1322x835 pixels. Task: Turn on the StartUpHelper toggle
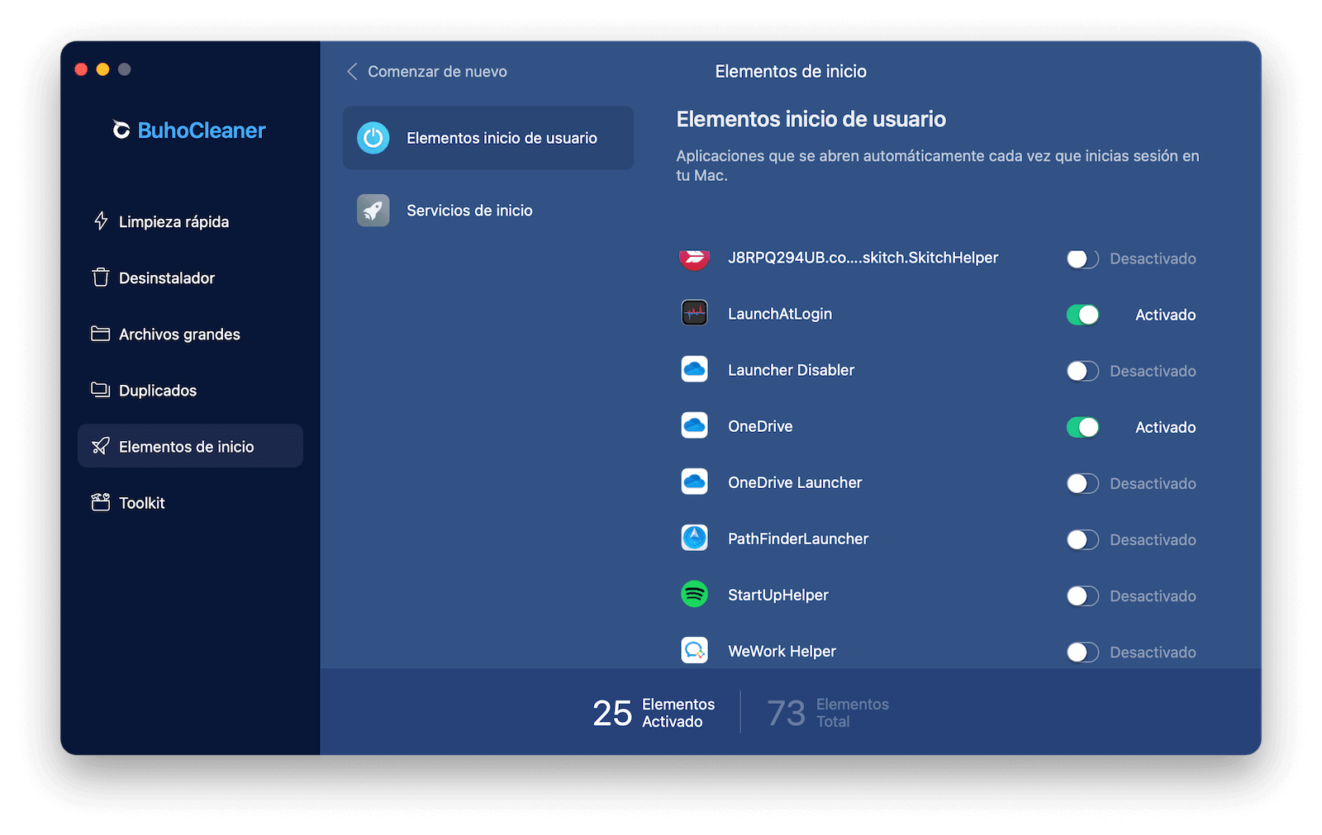1082,595
